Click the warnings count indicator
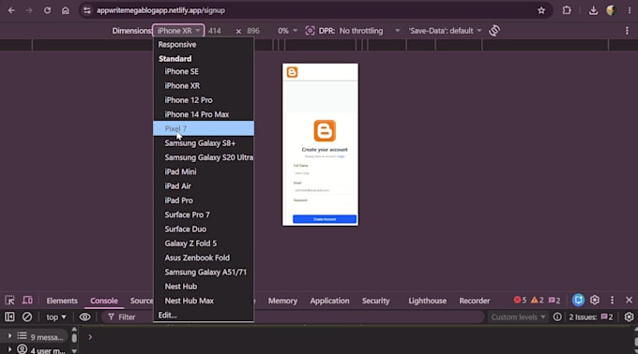The image size is (638, 354). pyautogui.click(x=537, y=300)
